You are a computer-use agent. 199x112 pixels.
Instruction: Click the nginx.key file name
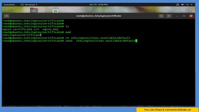click(x=50, y=29)
